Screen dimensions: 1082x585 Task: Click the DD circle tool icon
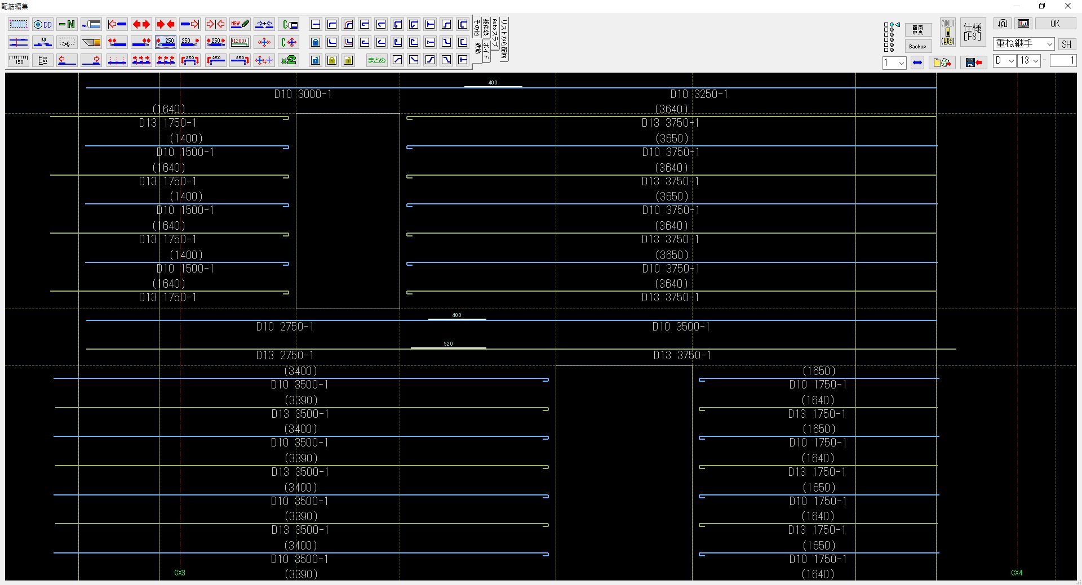coord(43,24)
